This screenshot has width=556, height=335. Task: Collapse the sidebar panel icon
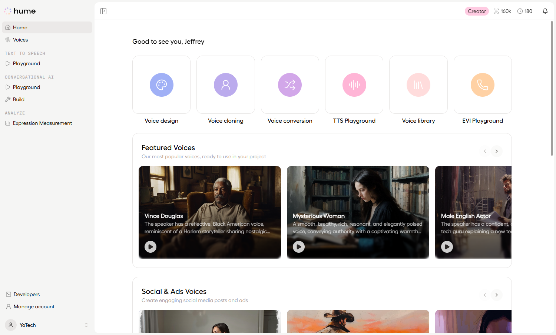point(103,11)
